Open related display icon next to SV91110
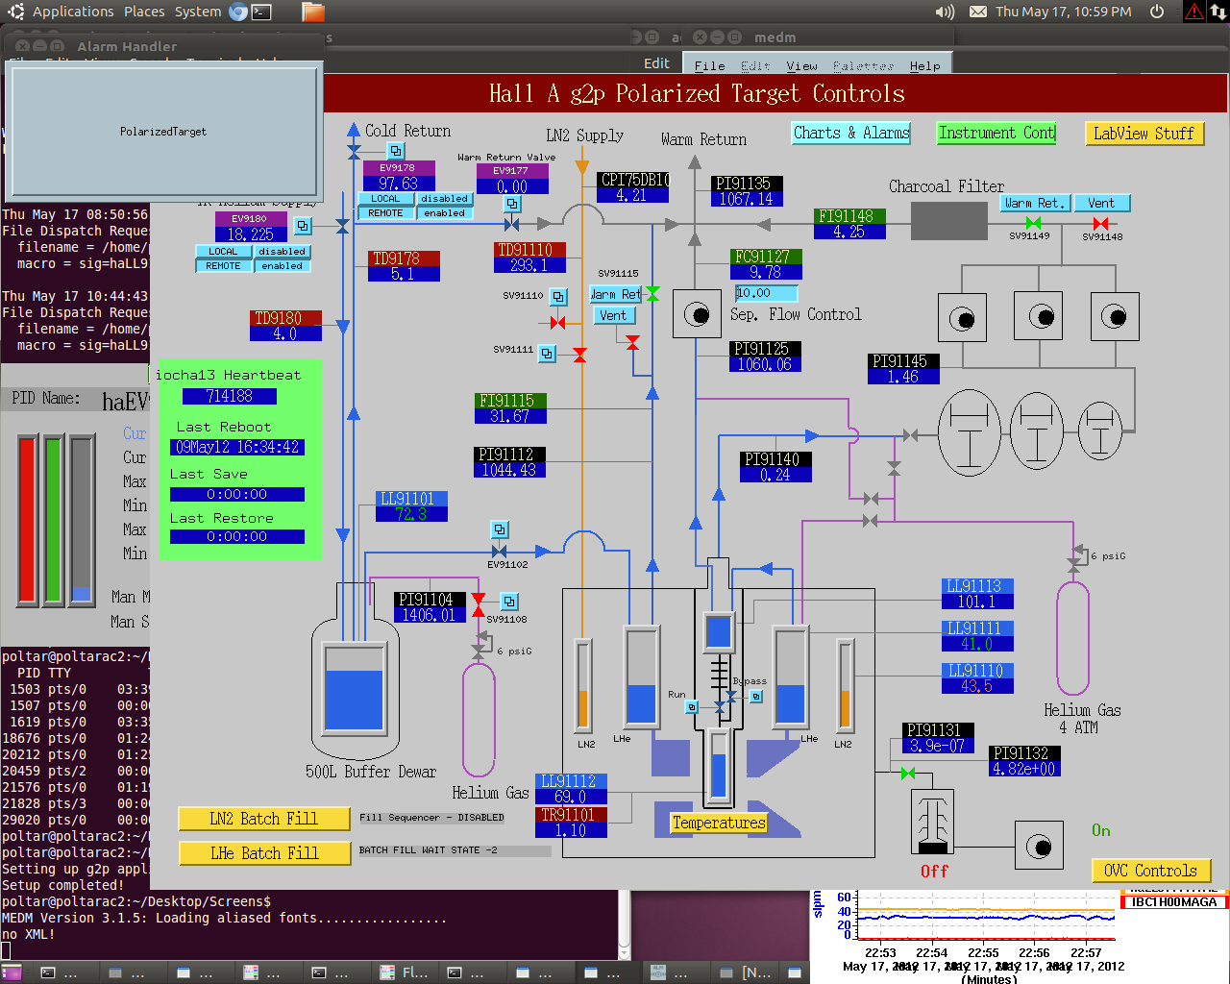1230x984 pixels. [558, 297]
